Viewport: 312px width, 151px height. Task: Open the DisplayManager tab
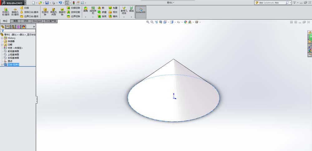point(23,27)
